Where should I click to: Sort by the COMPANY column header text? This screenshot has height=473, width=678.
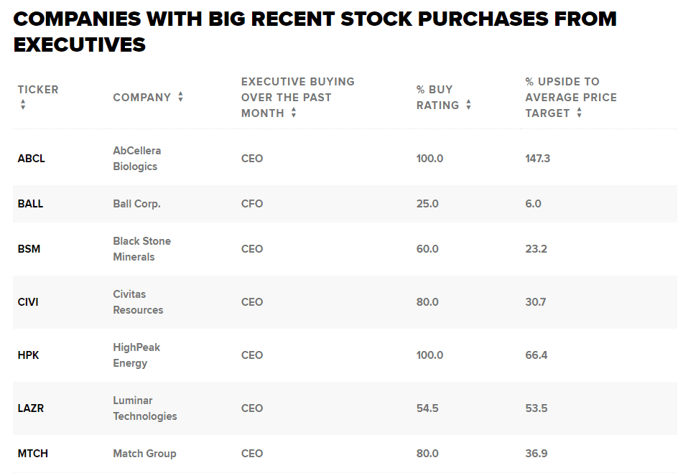click(x=141, y=97)
